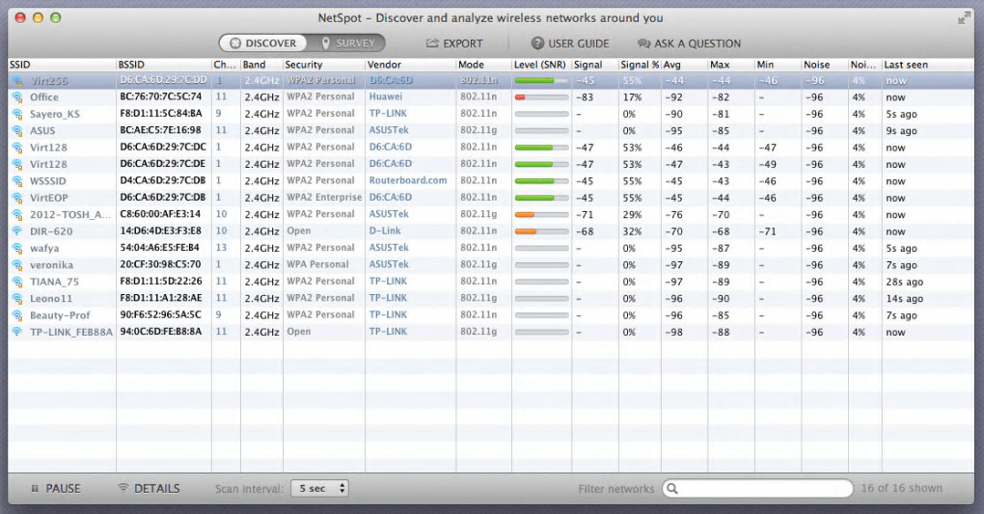Sort by the Signal column header
The image size is (984, 514).
coord(595,65)
